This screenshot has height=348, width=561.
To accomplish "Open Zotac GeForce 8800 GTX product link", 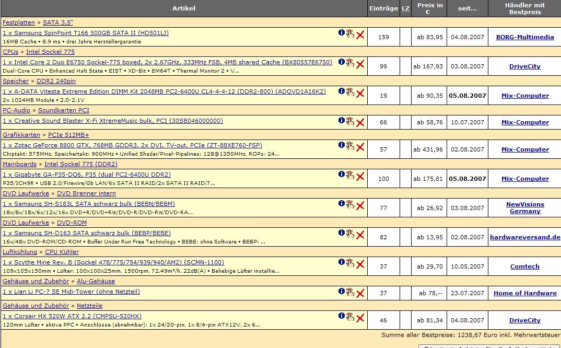I will point(132,145).
